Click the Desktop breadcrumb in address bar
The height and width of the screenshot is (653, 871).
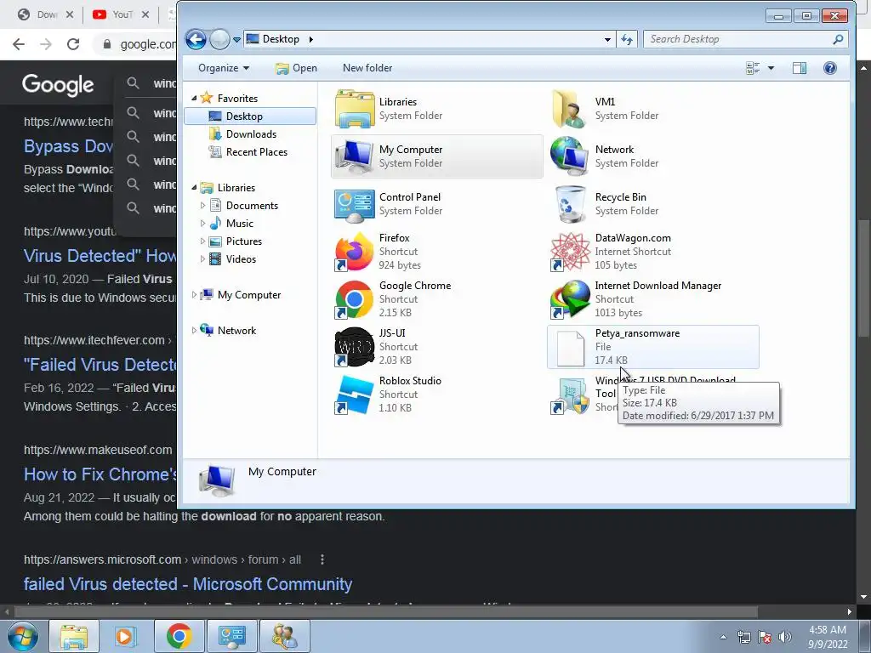[x=281, y=39]
